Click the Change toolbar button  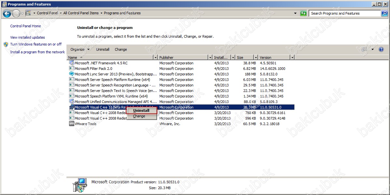click(121, 49)
